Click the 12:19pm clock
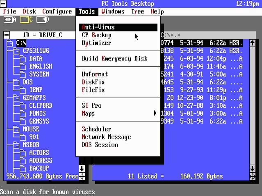Image resolution: width=262 pixels, height=196 pixels. pos(248,4)
